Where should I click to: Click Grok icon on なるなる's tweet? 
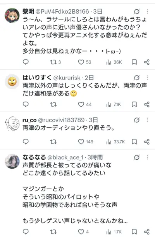[137, 157]
